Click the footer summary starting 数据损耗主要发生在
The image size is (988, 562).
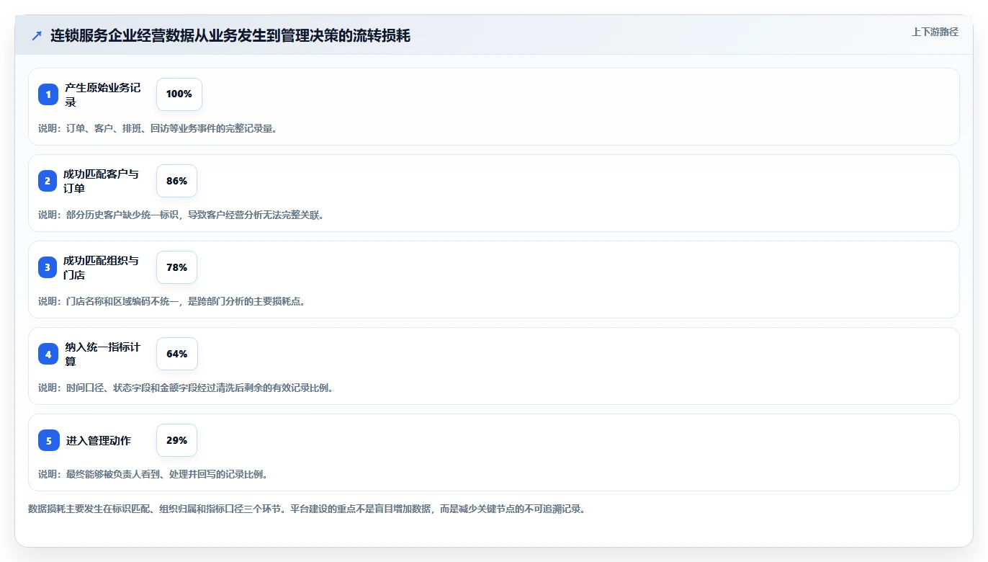pos(307,509)
